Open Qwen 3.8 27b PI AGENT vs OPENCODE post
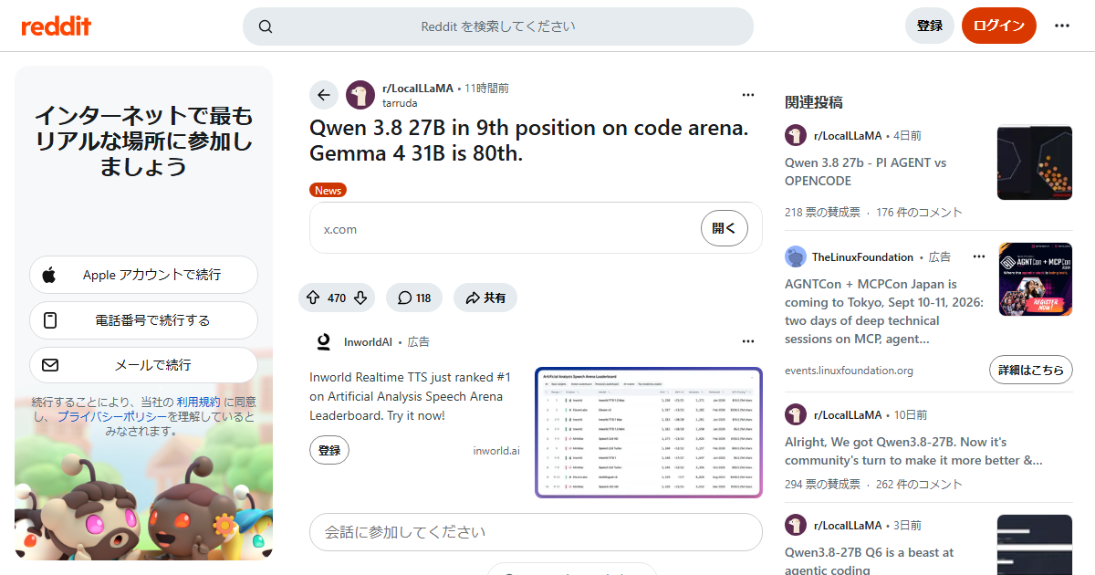Screen dimensions: 1095x575 click(x=865, y=172)
